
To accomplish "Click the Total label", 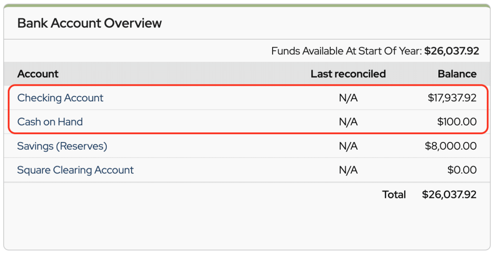I will 394,195.
